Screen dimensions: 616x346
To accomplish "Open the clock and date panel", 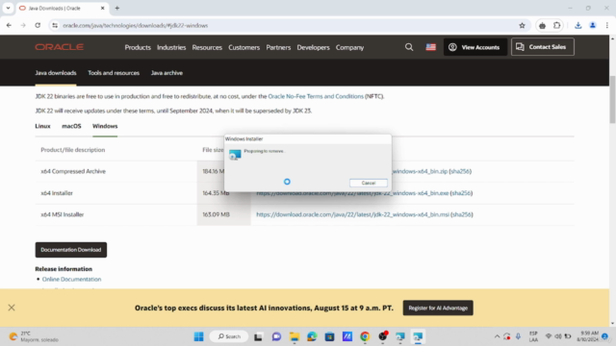I will click(x=588, y=336).
